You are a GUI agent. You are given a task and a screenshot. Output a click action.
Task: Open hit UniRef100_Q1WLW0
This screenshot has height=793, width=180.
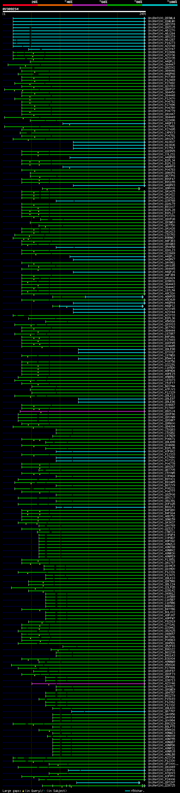[161, 21]
